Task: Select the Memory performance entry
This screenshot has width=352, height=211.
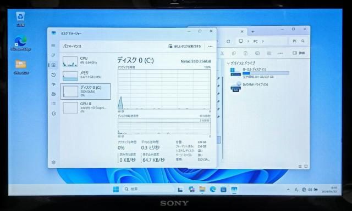Action: coord(85,76)
